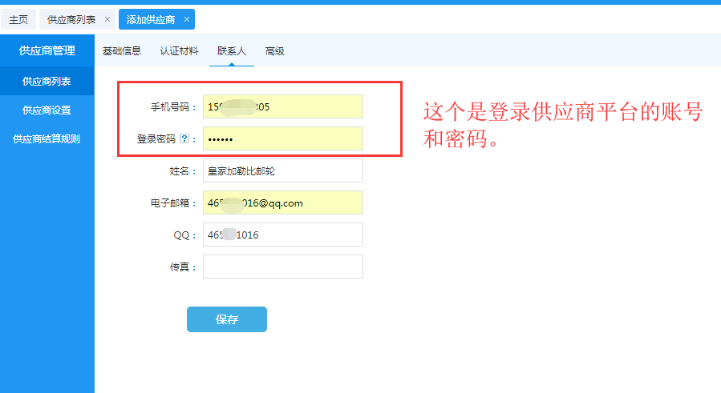The image size is (721, 393).
Task: Click the 保存 button
Action: tap(227, 319)
